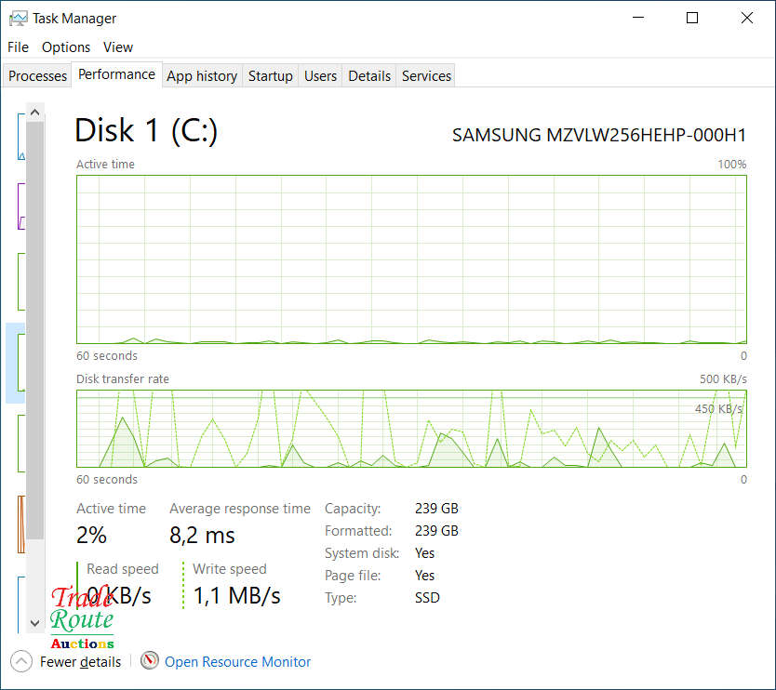Switch to the Details tab
Screen dimensions: 776x690
pos(369,76)
